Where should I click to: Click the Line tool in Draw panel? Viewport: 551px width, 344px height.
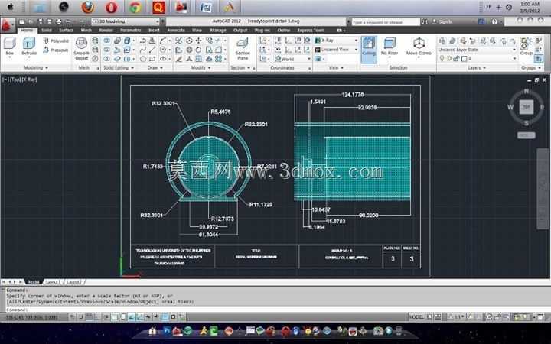[152, 50]
